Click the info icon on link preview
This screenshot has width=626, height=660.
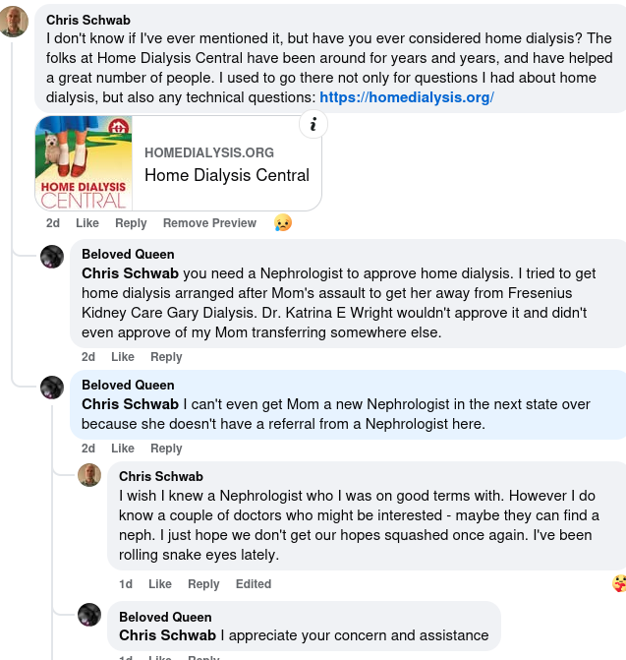coord(313,124)
